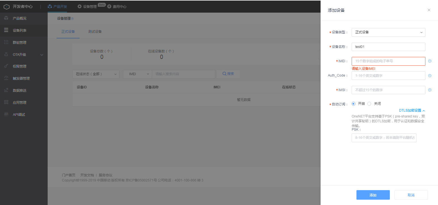
Task: Click the 产品概况 cube icon in sidebar
Action: pyautogui.click(x=6, y=18)
